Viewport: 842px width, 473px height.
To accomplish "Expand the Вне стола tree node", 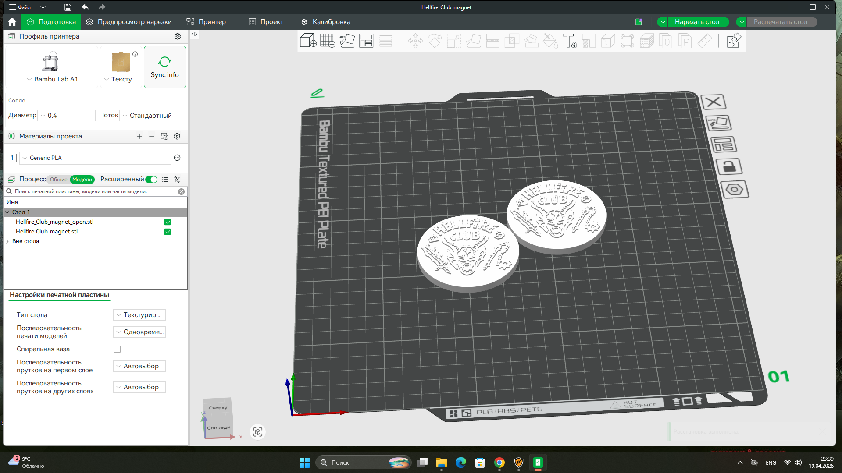I will pos(7,241).
